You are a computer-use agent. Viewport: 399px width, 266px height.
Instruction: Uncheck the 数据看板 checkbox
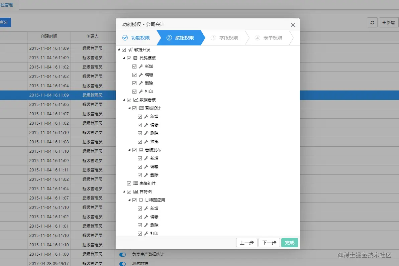129,100
